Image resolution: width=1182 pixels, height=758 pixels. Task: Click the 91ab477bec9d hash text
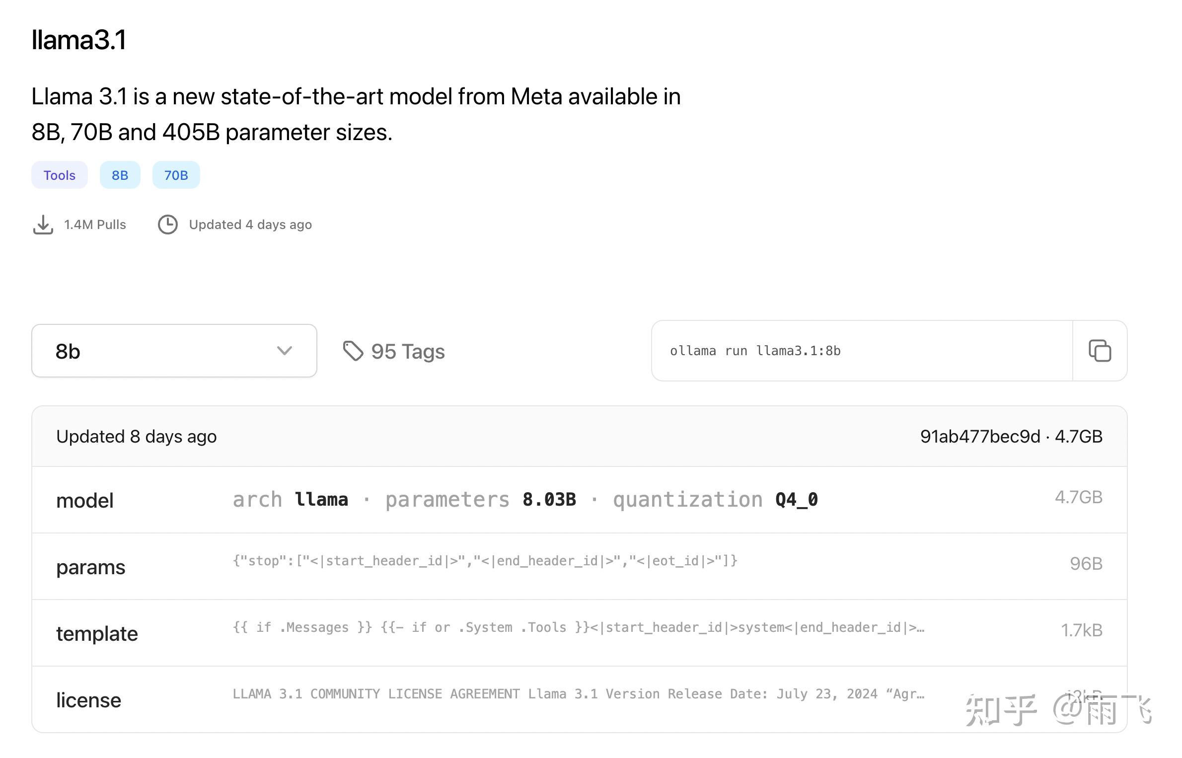979,436
